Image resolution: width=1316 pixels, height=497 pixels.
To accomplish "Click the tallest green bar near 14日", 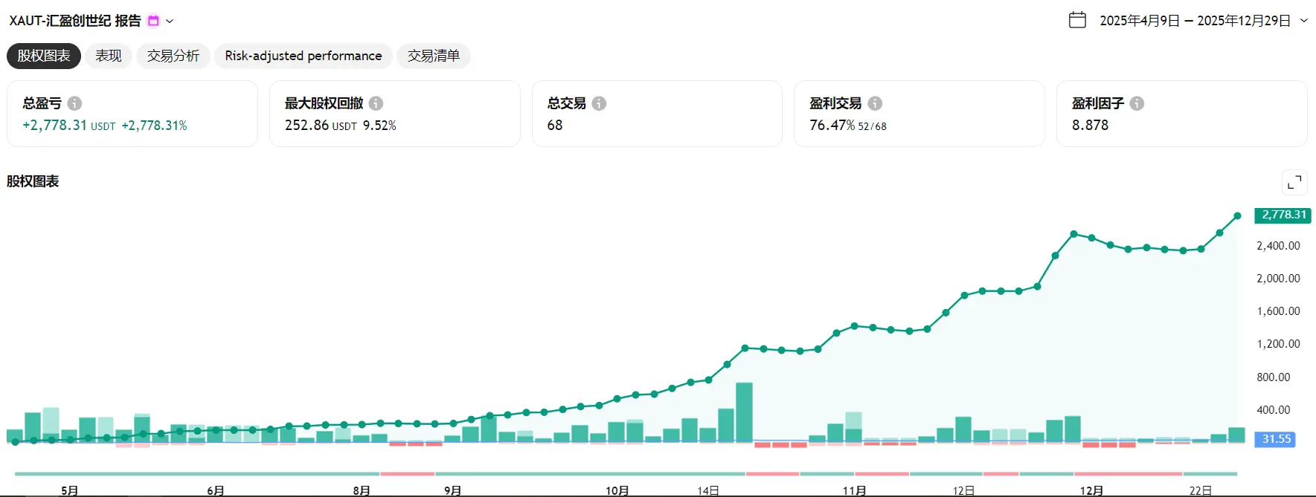I will tap(744, 412).
